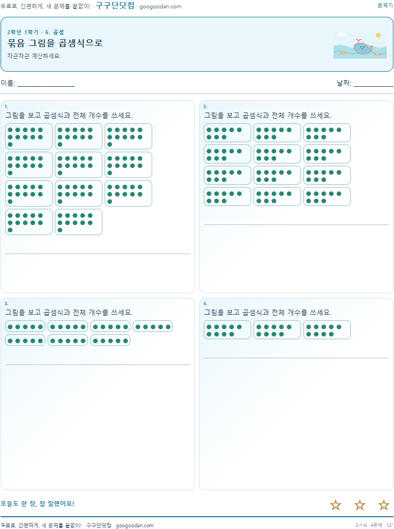Click the bottom-right dot group in problem 2

pyautogui.click(x=327, y=196)
